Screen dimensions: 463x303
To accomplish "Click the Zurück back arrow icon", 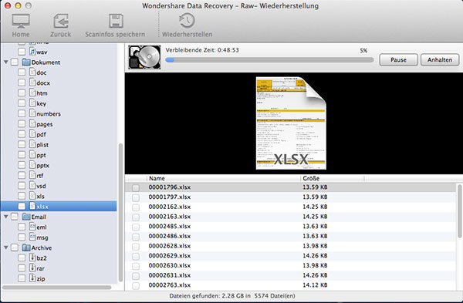I will point(61,21).
